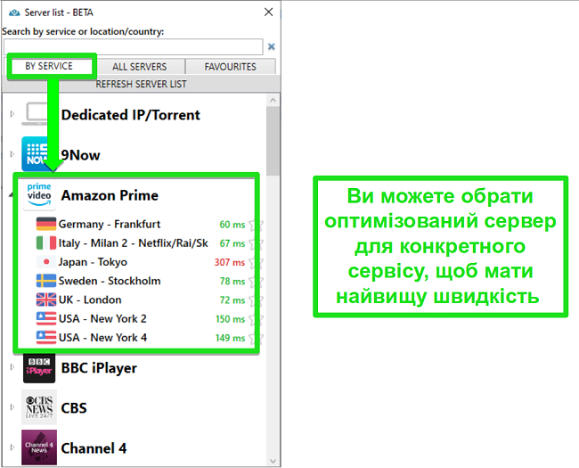579x468 pixels.
Task: Select USA - New York 4 server
Action: click(102, 337)
